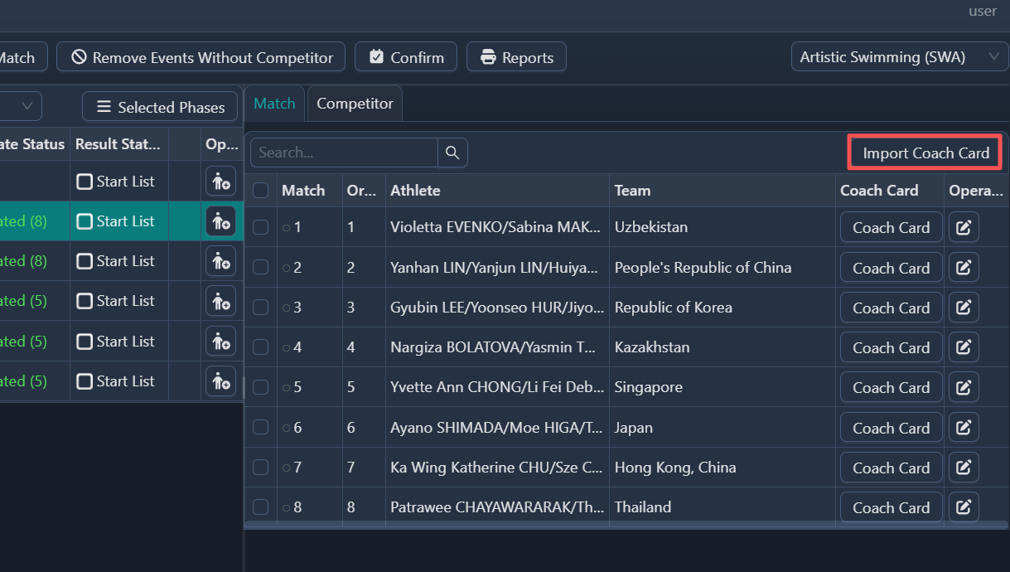
Task: Select athlete cell "Patrawee CHAYAWARARAK"
Action: pos(497,507)
